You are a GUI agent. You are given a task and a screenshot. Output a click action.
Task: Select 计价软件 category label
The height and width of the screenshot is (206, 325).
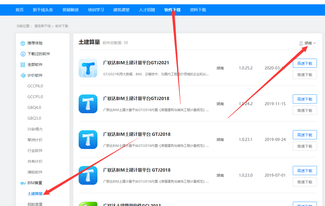(35, 75)
